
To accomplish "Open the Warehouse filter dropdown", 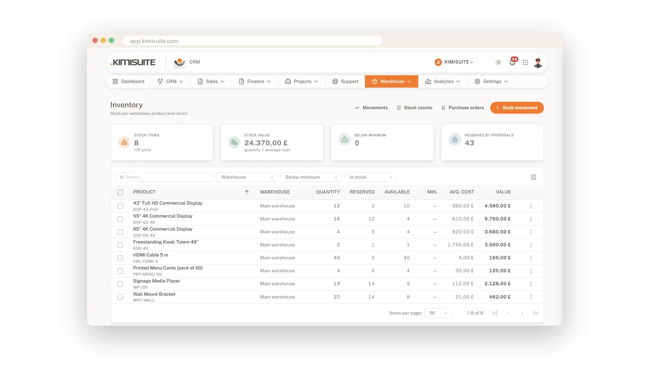I will [x=247, y=177].
